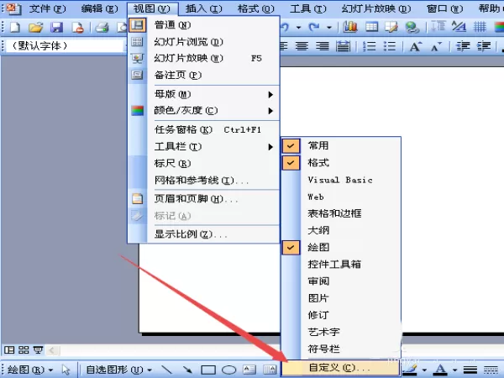Click the Numbering list icon
Image resolution: width=504 pixels, height=378 pixels.
[x=370, y=46]
